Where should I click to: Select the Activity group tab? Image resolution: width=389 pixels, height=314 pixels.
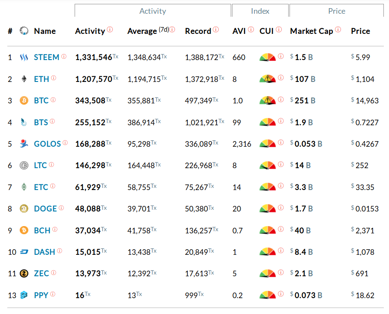(153, 11)
